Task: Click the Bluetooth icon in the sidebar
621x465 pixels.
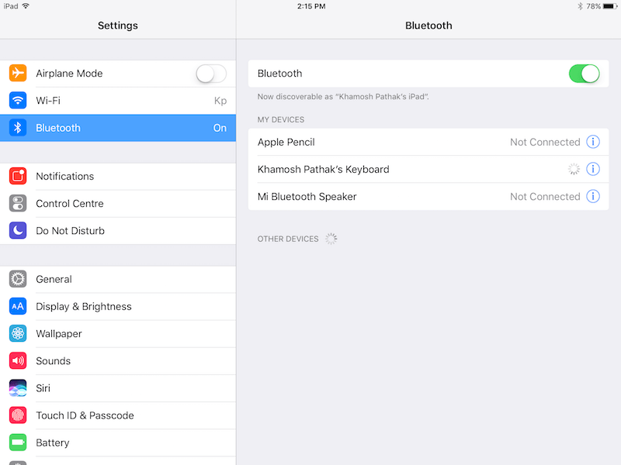Action: click(x=17, y=127)
